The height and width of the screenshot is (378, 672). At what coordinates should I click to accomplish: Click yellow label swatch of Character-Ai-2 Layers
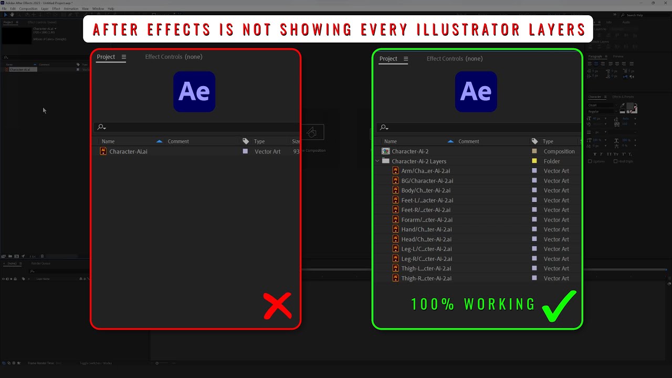(534, 161)
